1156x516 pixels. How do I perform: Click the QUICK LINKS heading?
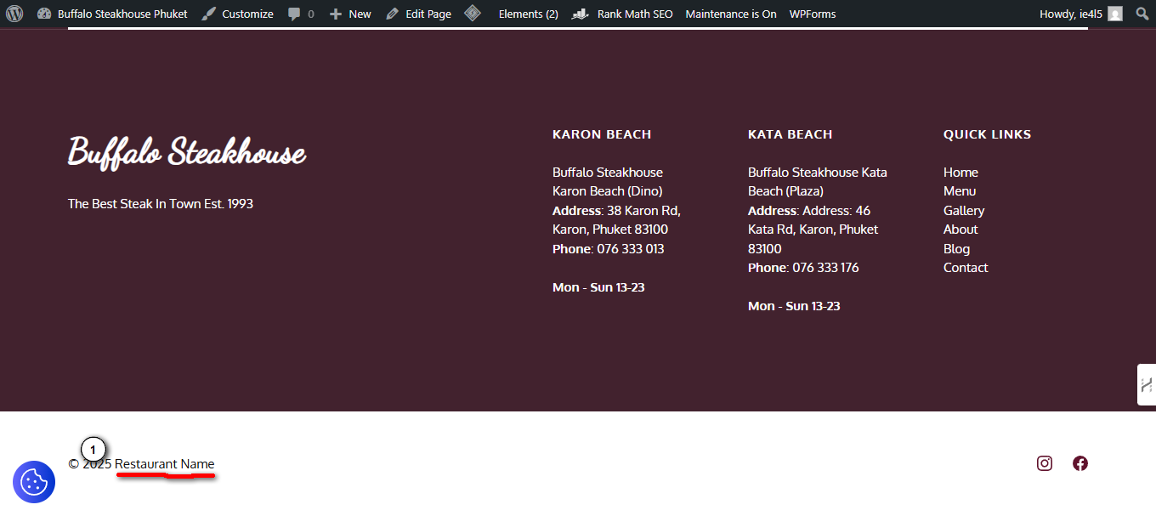(x=987, y=134)
